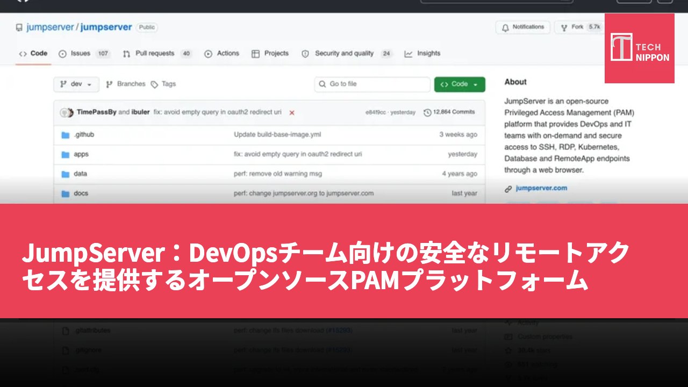The image size is (688, 387).
Task: Open the apps folder
Action: coord(81,154)
